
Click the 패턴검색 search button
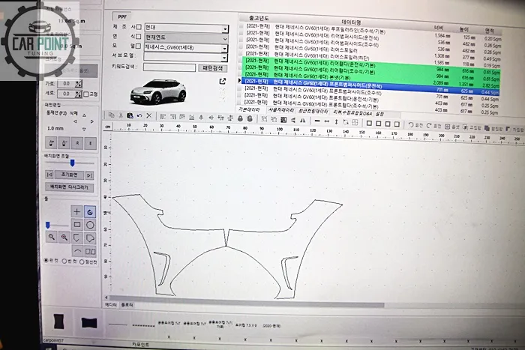coord(212,68)
